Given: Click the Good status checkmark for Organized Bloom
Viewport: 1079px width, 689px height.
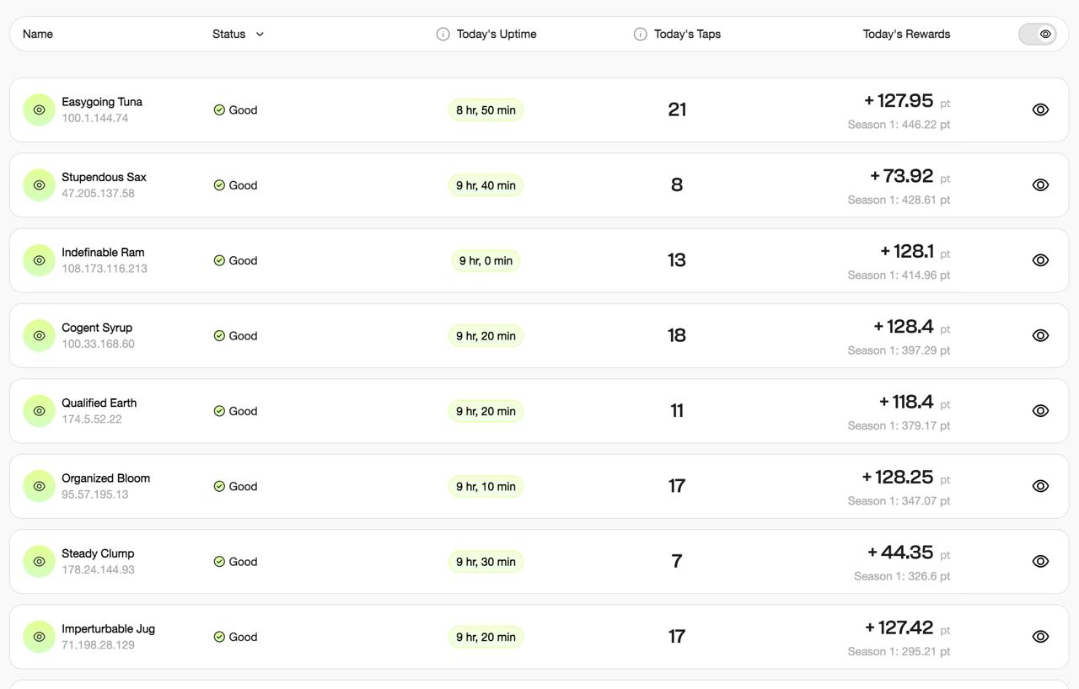Looking at the screenshot, I should (219, 487).
